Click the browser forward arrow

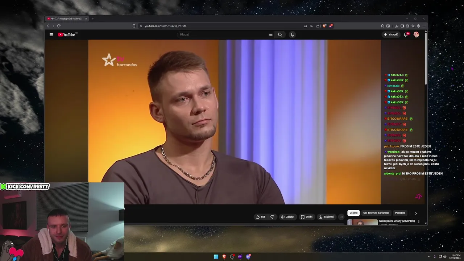click(x=53, y=26)
